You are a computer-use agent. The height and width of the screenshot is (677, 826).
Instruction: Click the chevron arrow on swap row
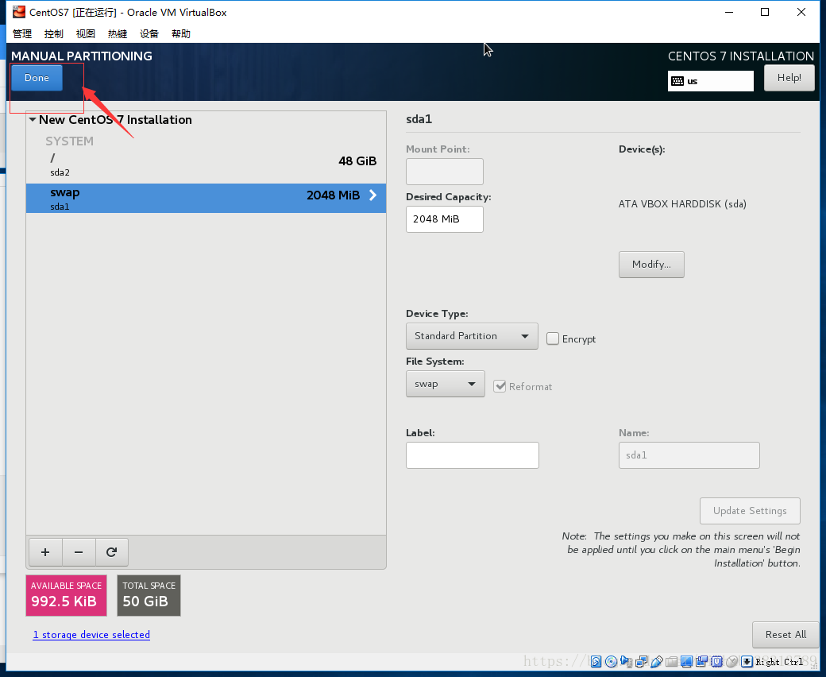tap(373, 195)
